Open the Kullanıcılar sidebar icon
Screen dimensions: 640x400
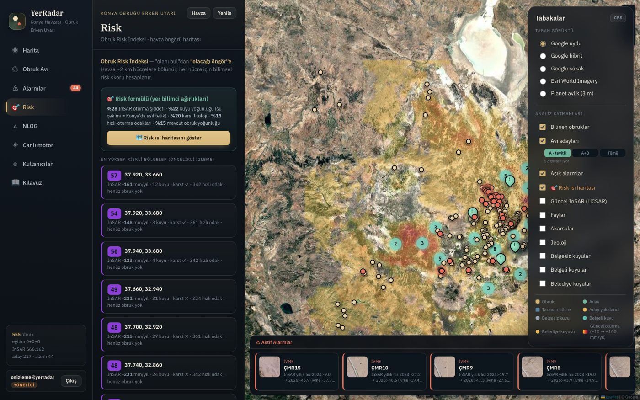click(x=15, y=164)
